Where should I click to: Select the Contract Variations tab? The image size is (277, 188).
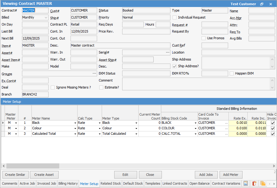point(226,183)
